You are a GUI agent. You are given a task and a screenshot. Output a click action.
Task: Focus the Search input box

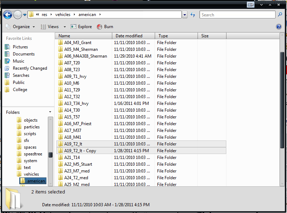pos(237,15)
